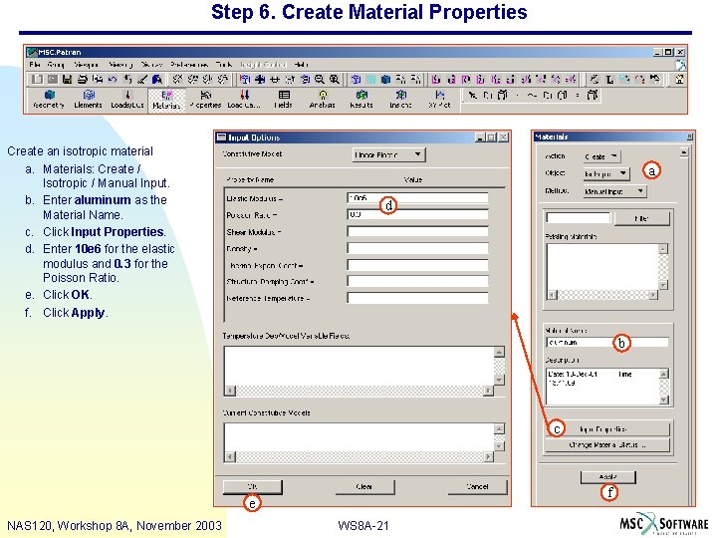Open the Constitutive Model dropdown
The height and width of the screenshot is (538, 717).
click(388, 154)
